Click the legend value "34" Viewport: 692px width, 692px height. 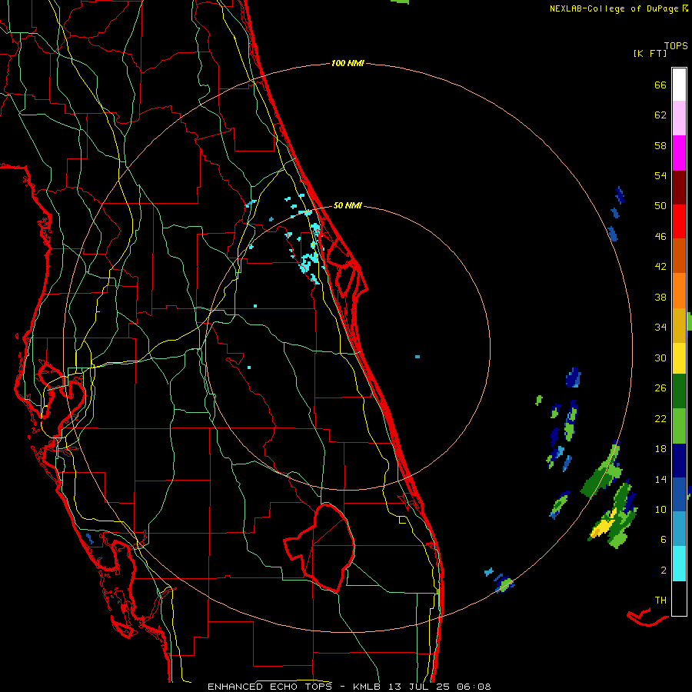coord(660,328)
